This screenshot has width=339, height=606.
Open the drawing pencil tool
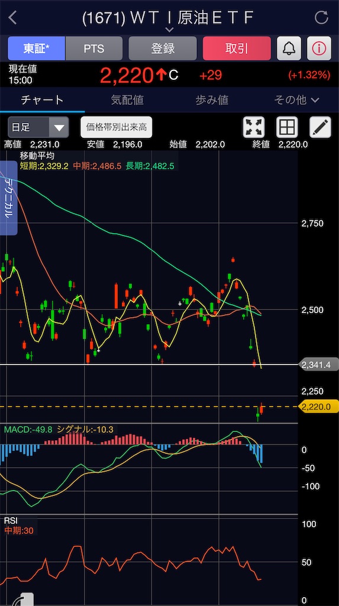click(x=321, y=127)
